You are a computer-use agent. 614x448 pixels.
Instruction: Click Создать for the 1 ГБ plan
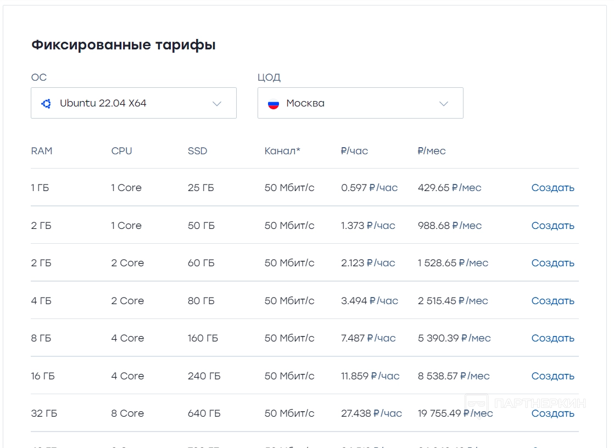(x=552, y=188)
